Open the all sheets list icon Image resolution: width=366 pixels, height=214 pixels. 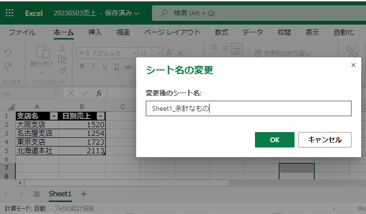click(x=37, y=194)
